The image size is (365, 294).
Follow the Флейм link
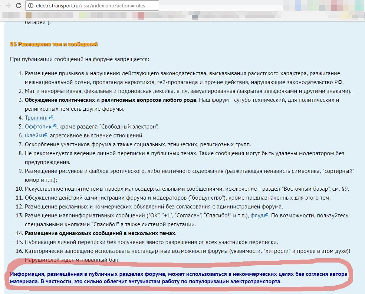(33, 136)
